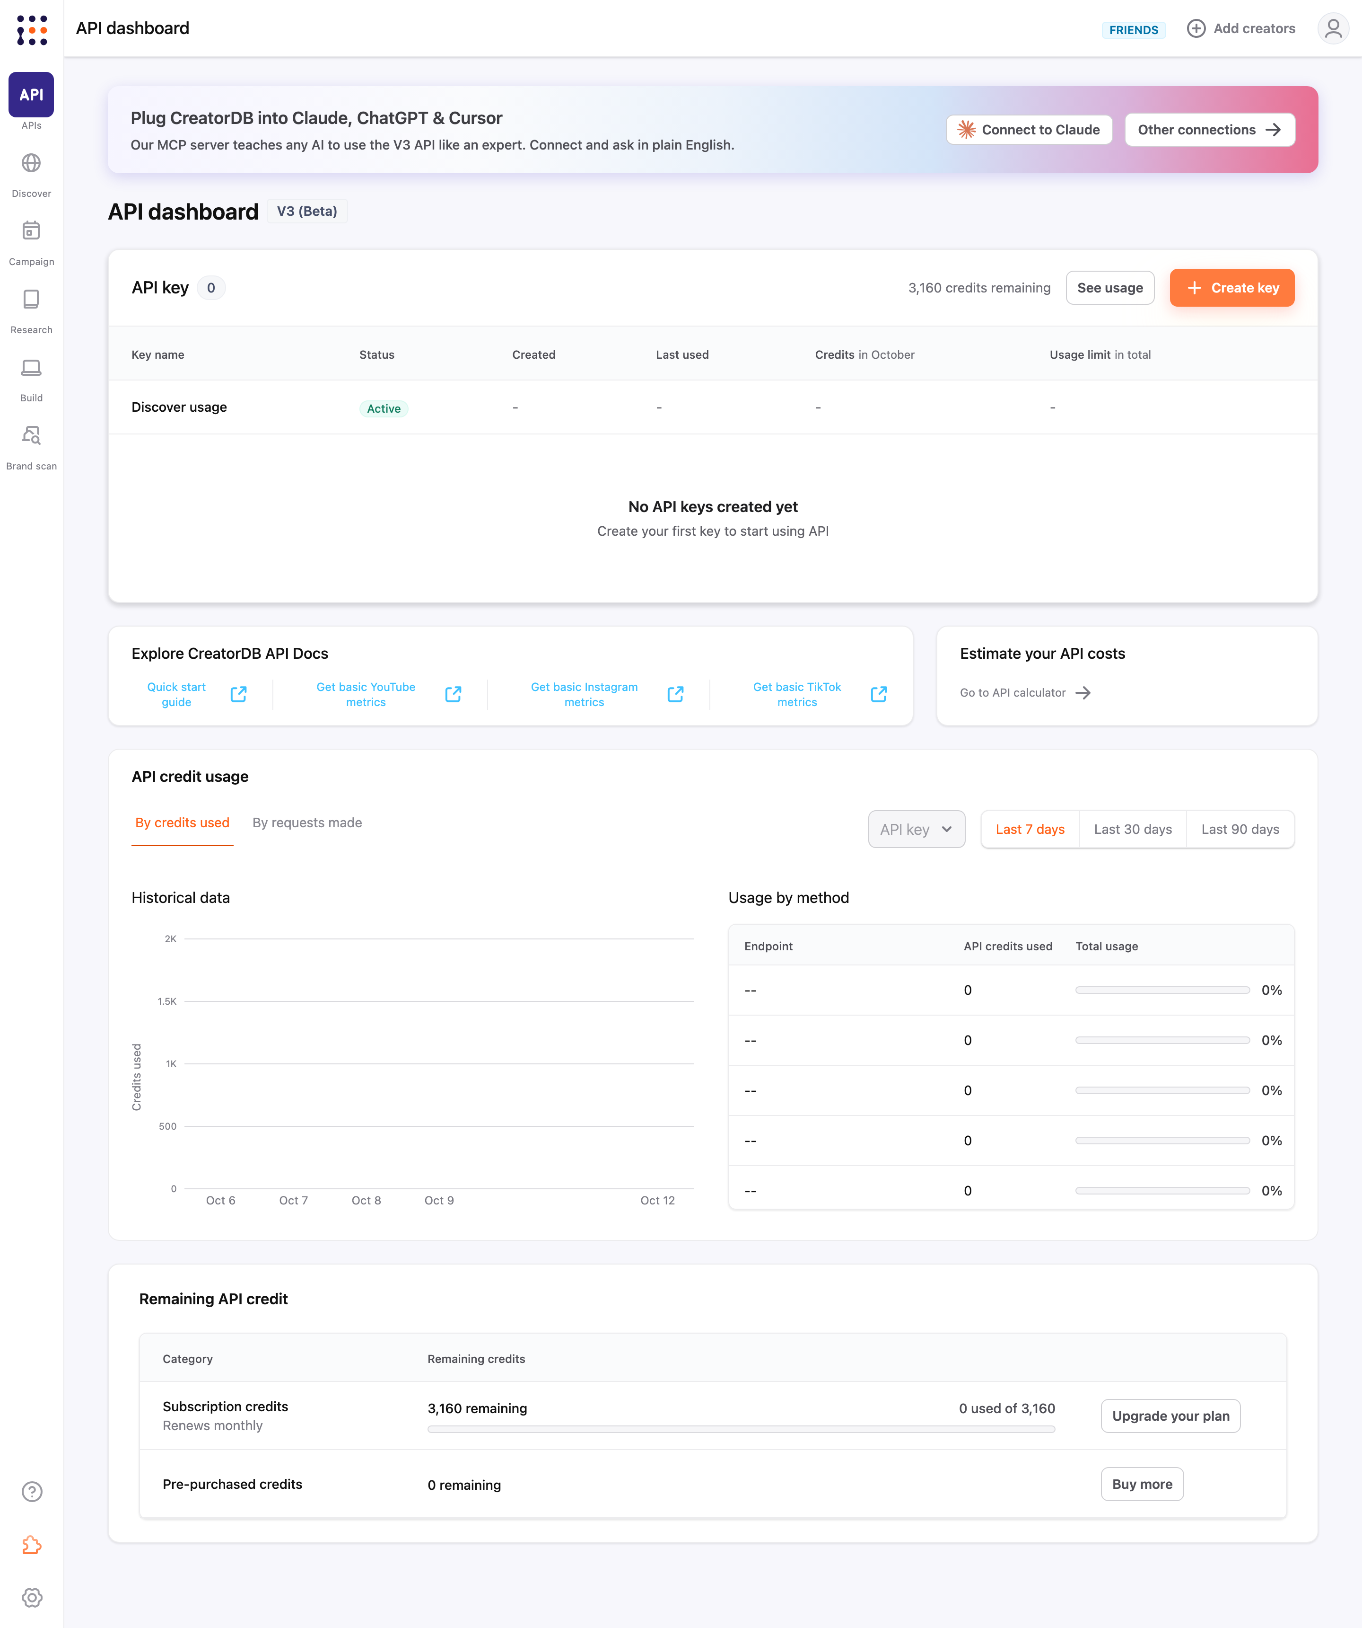This screenshot has height=1628, width=1362.
Task: Expand the API key dropdown filter
Action: click(917, 830)
